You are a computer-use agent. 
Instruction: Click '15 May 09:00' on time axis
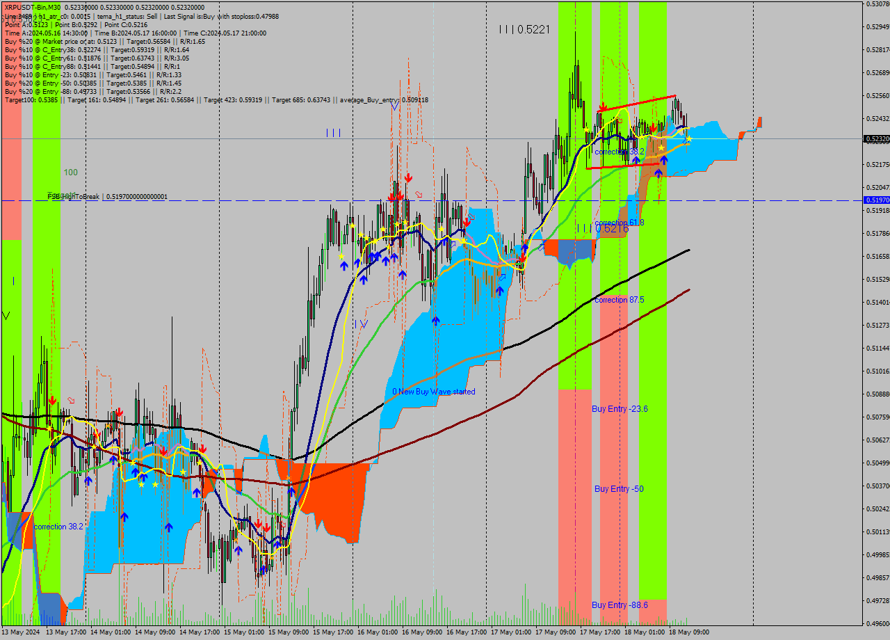pos(289,633)
